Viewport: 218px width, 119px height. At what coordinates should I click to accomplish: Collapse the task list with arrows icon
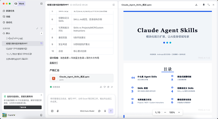coord(37,28)
